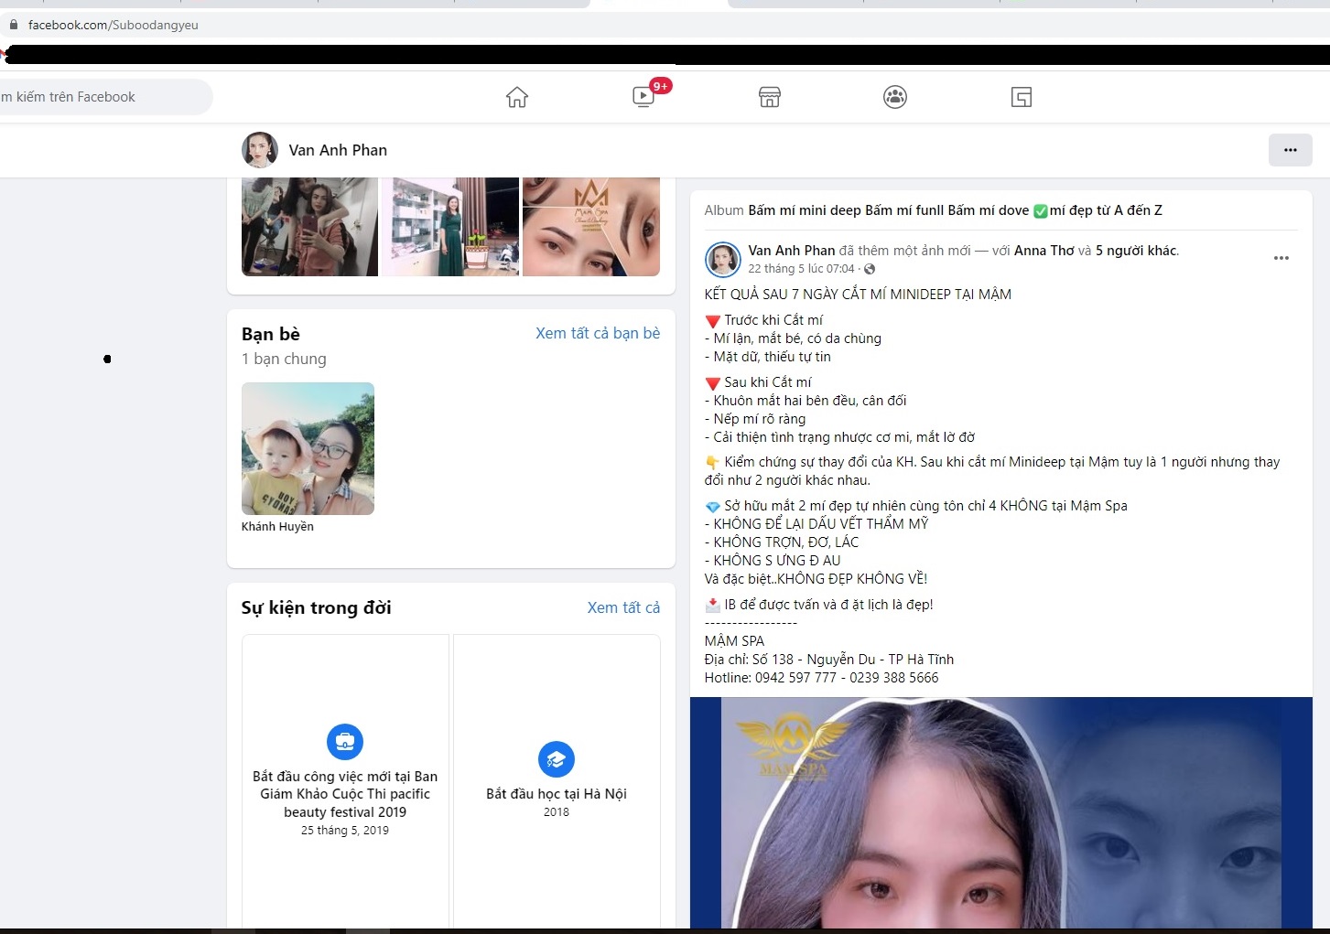Click the padlock icon in address bar
1330x934 pixels.
[x=13, y=25]
